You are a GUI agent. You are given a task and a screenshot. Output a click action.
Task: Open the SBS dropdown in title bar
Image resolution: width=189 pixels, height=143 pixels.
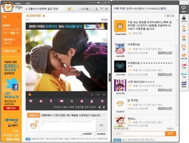28,4
